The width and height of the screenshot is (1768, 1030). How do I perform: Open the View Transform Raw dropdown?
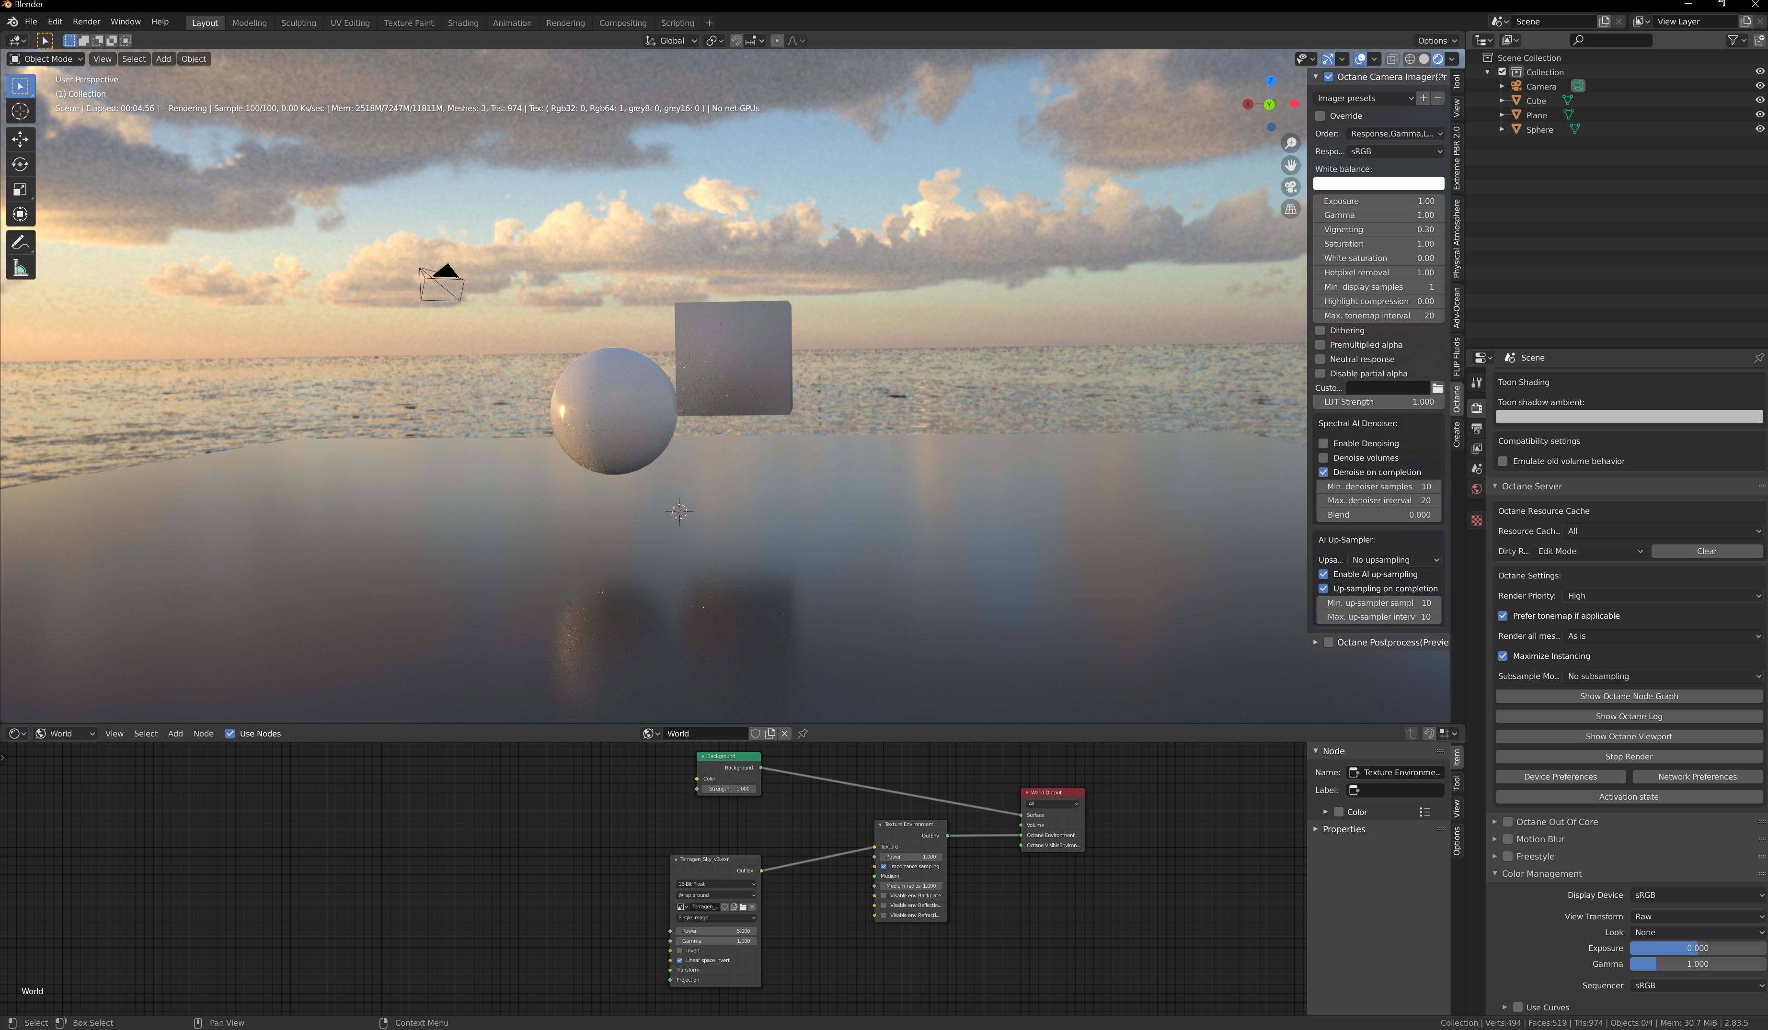tap(1697, 916)
